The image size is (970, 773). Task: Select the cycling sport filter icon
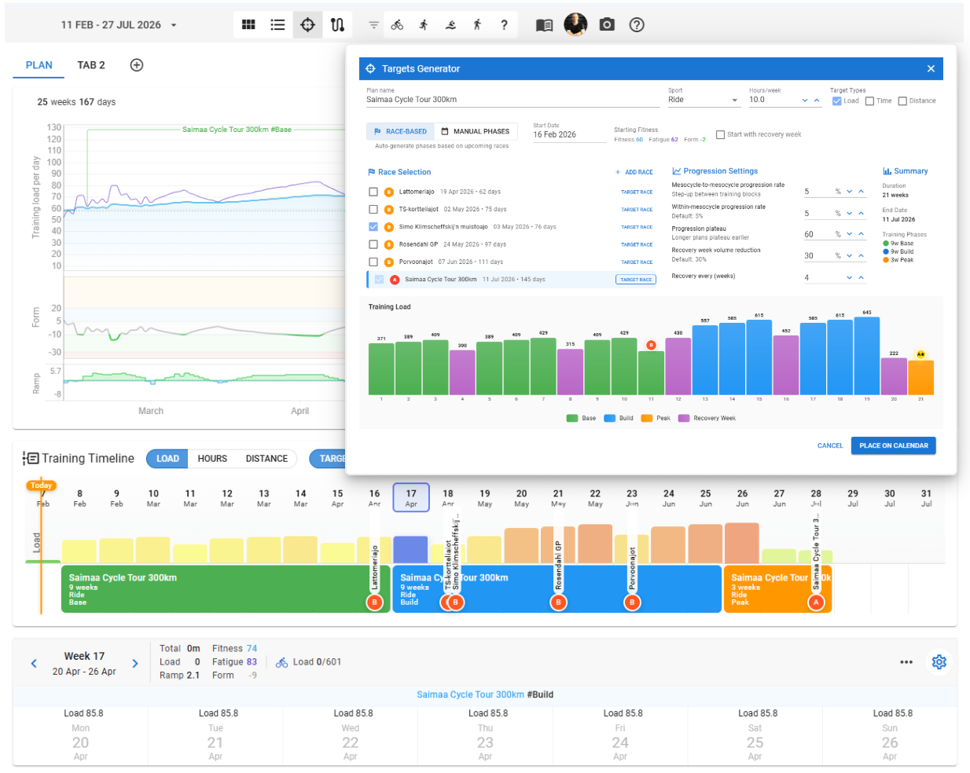[397, 24]
